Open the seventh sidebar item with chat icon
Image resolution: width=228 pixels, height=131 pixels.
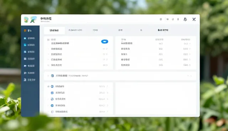coord(29,73)
